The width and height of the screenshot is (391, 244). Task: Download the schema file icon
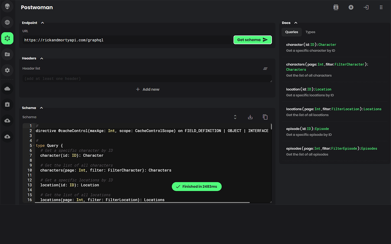[x=250, y=117]
